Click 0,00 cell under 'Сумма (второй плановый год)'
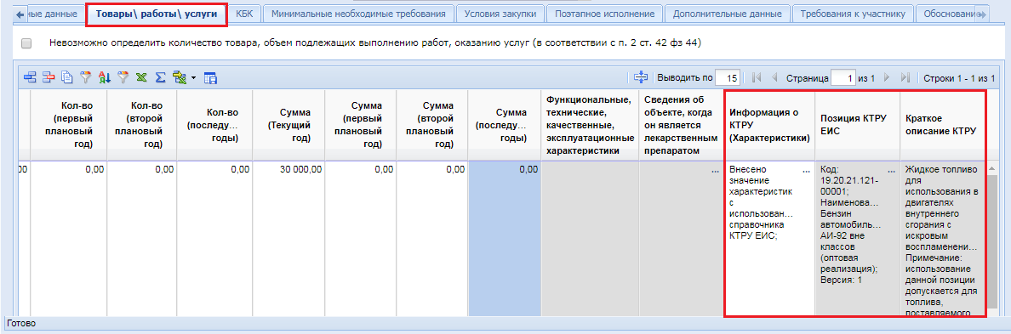The image size is (1011, 334). [x=432, y=239]
